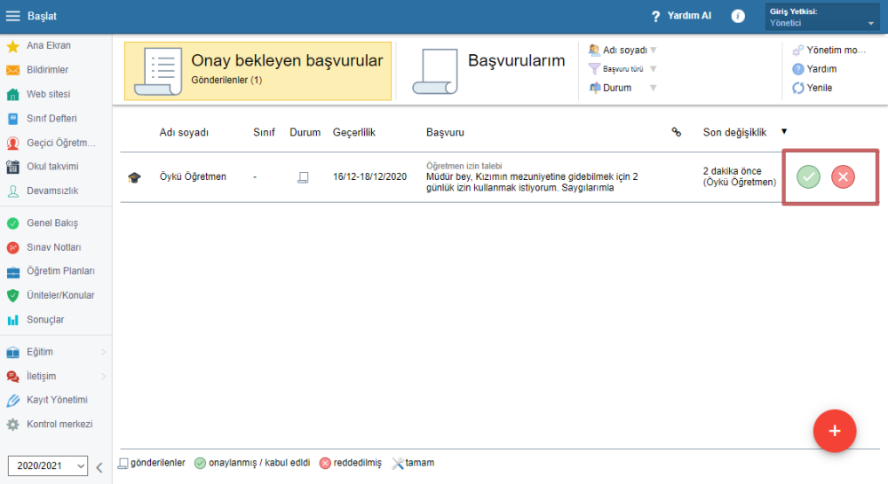Click the Son değişiklik column header

tap(734, 132)
